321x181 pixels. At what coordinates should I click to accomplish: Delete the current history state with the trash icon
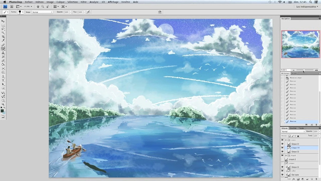click(316, 125)
